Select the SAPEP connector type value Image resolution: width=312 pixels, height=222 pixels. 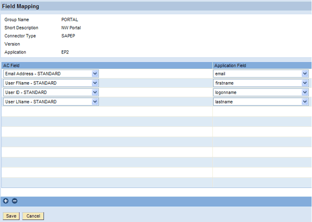coord(69,36)
